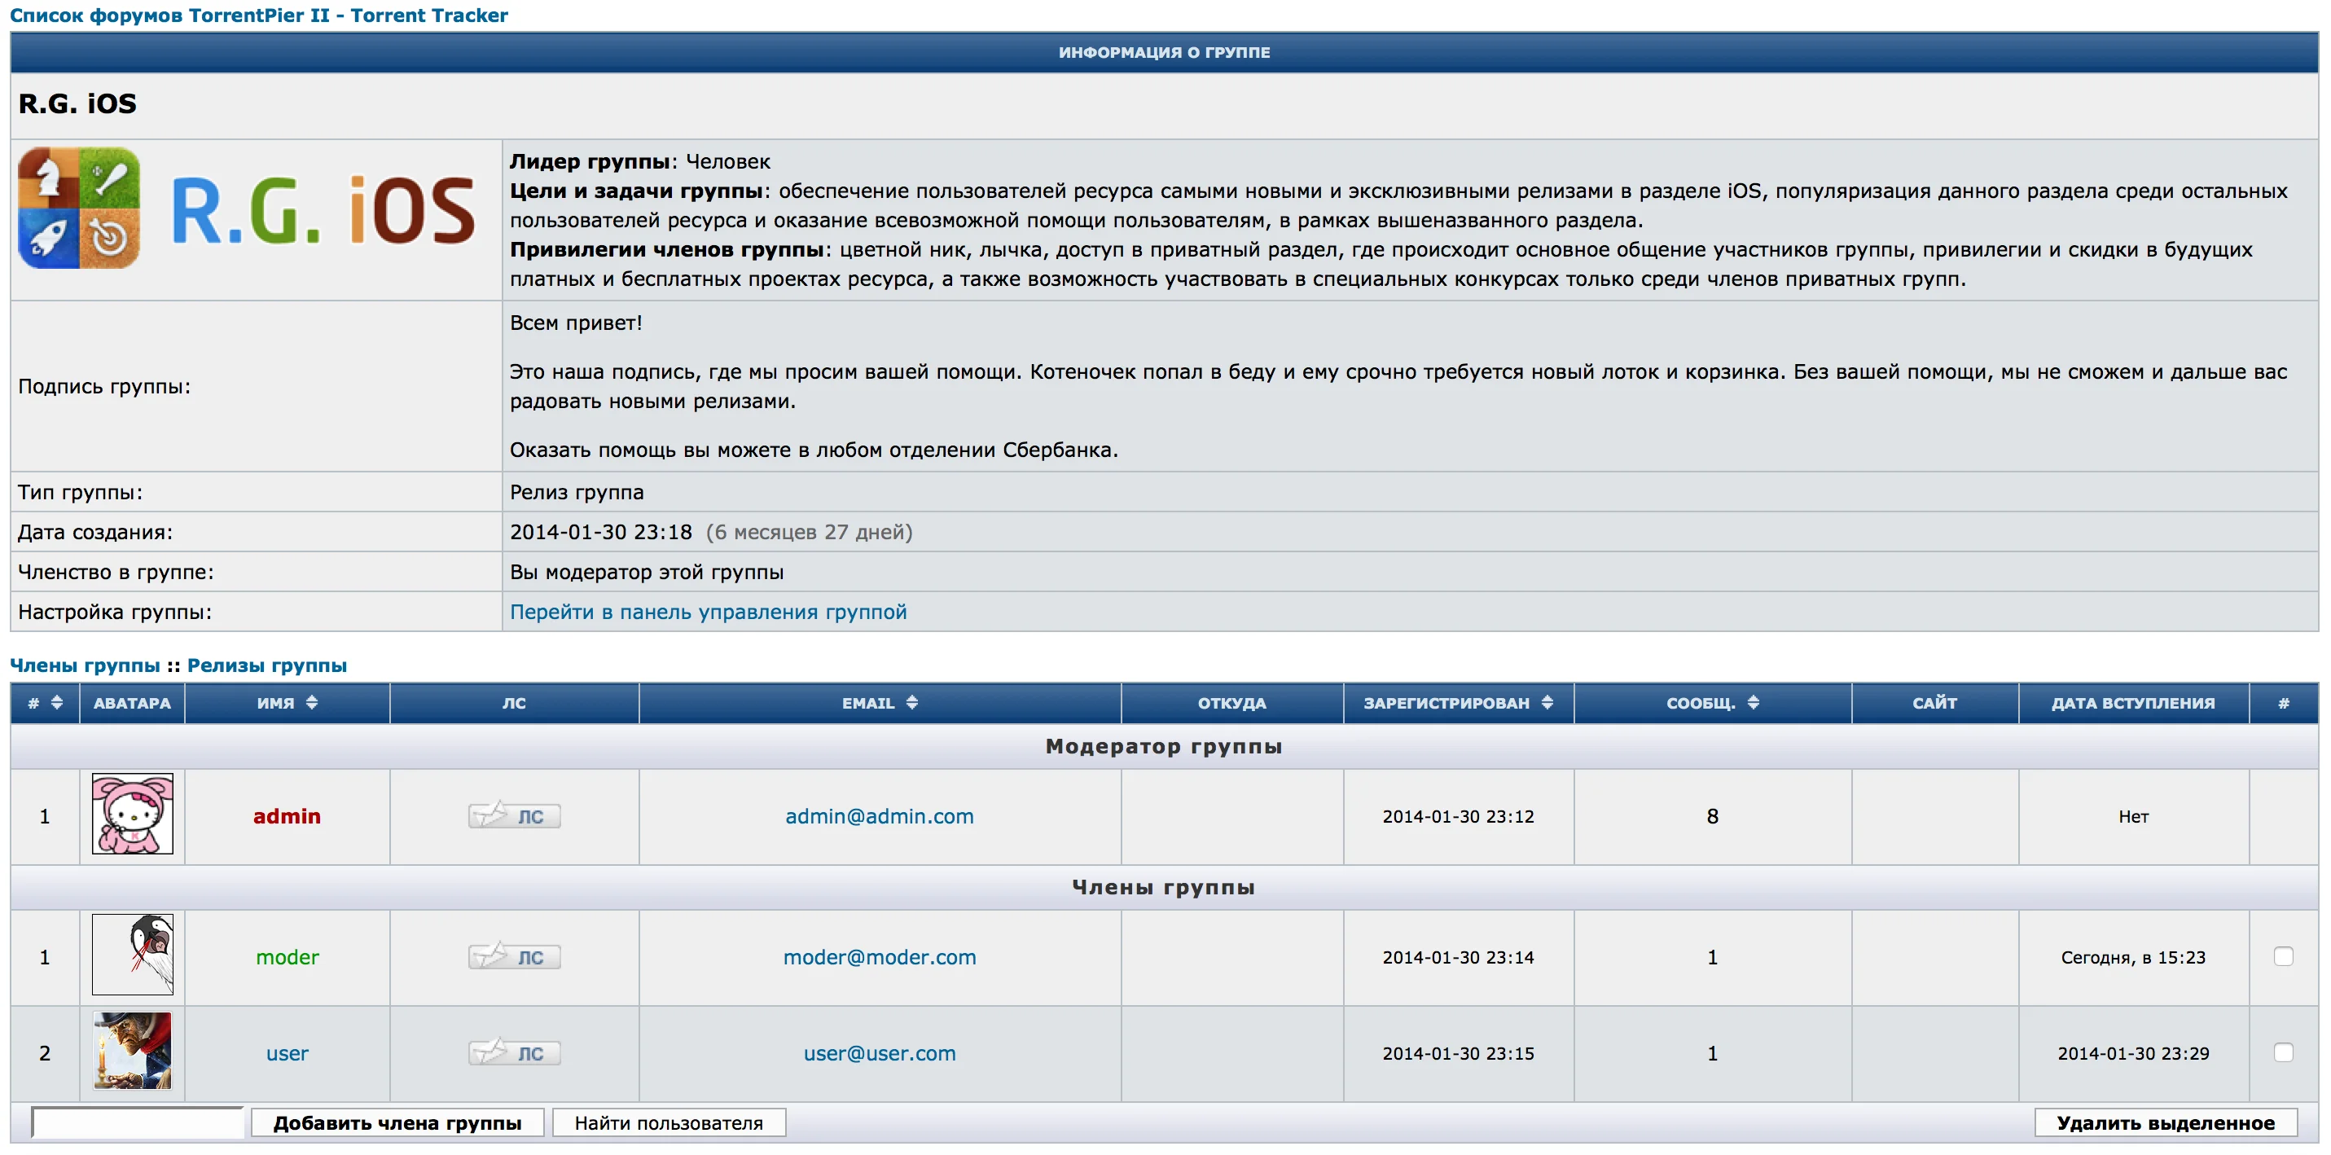Image resolution: width=2331 pixels, height=1155 pixels.
Task: Sort by ИМЯ column arrow
Action: click(311, 702)
